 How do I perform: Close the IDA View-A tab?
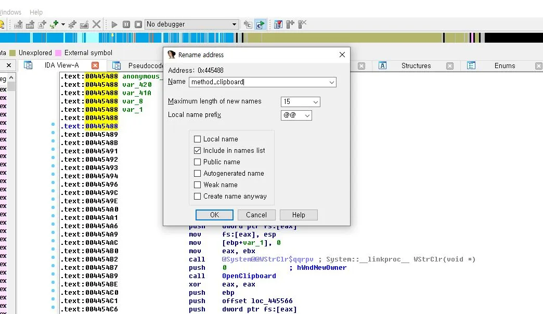(x=95, y=66)
